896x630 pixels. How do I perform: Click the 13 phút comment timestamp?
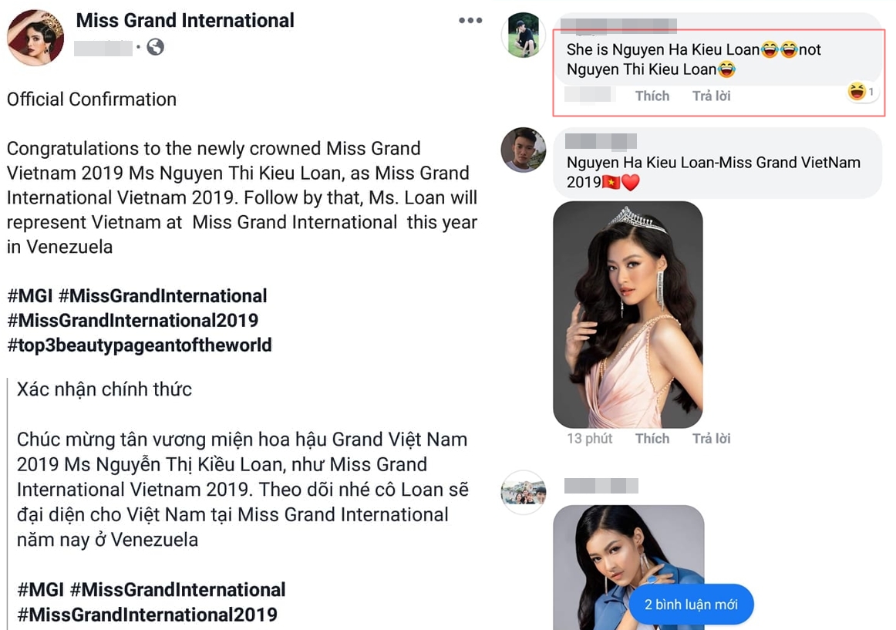[589, 438]
